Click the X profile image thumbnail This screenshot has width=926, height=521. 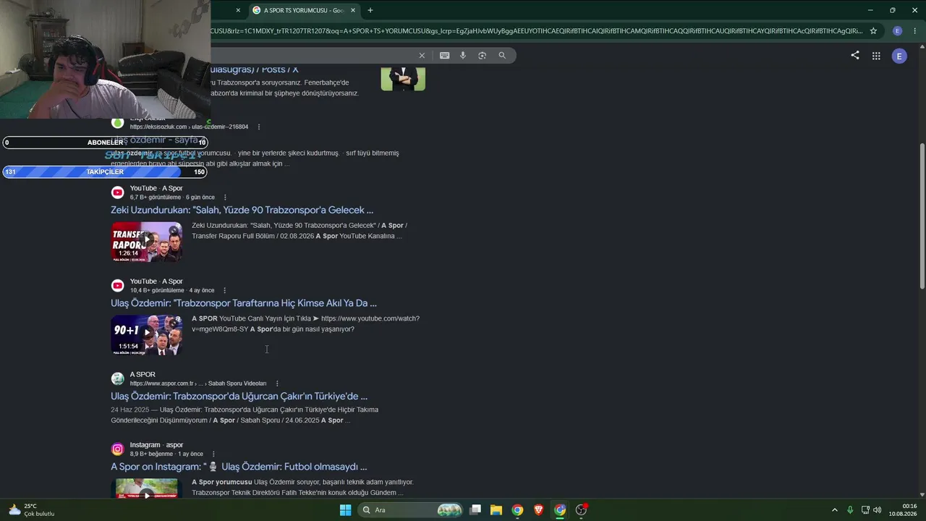403,79
